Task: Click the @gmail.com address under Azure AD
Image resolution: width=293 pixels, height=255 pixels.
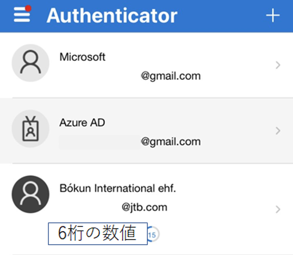Action: coord(171,142)
